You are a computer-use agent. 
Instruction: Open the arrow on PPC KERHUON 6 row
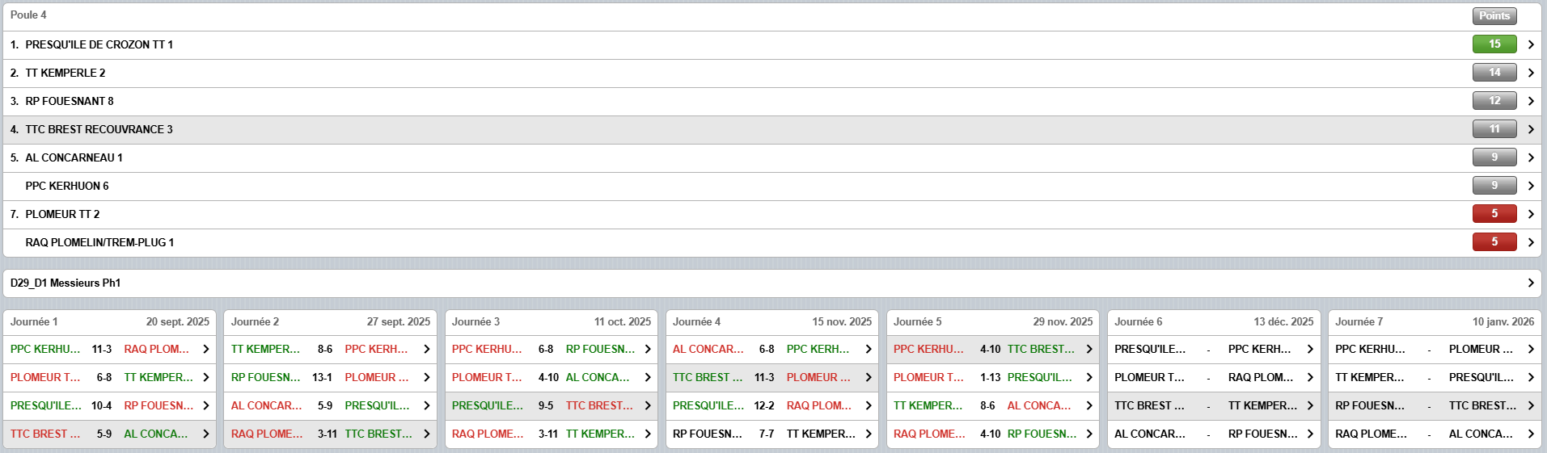(1530, 186)
